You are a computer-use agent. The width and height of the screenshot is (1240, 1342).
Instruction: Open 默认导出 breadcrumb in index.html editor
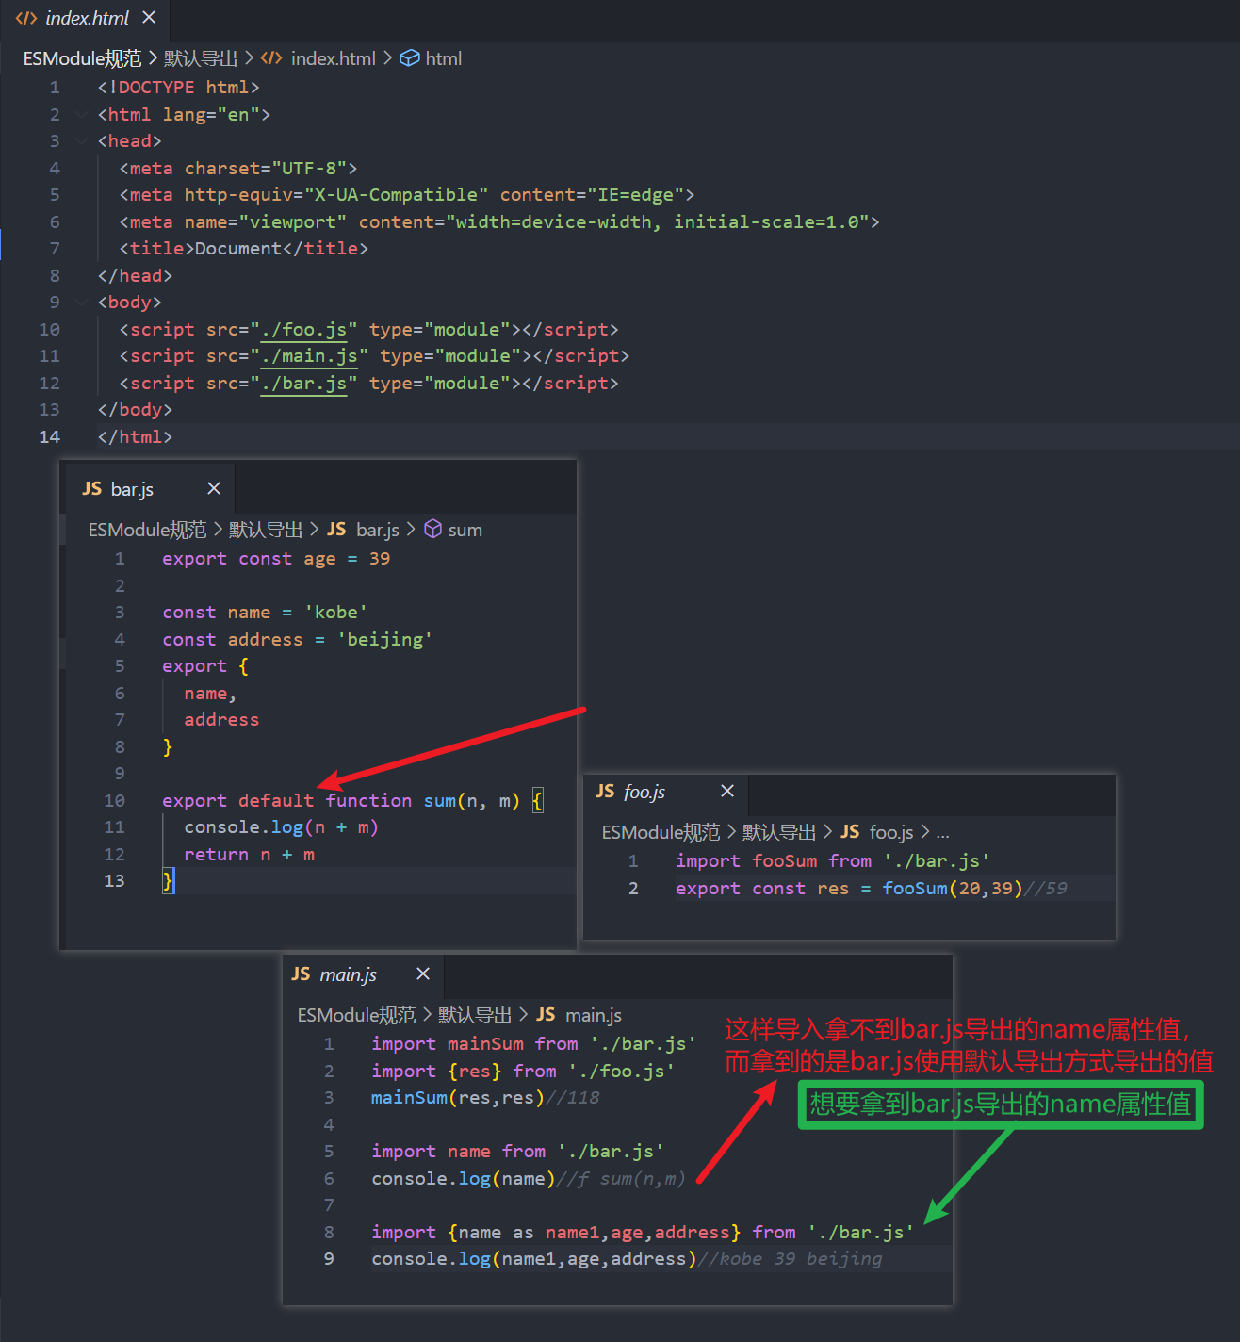[201, 58]
